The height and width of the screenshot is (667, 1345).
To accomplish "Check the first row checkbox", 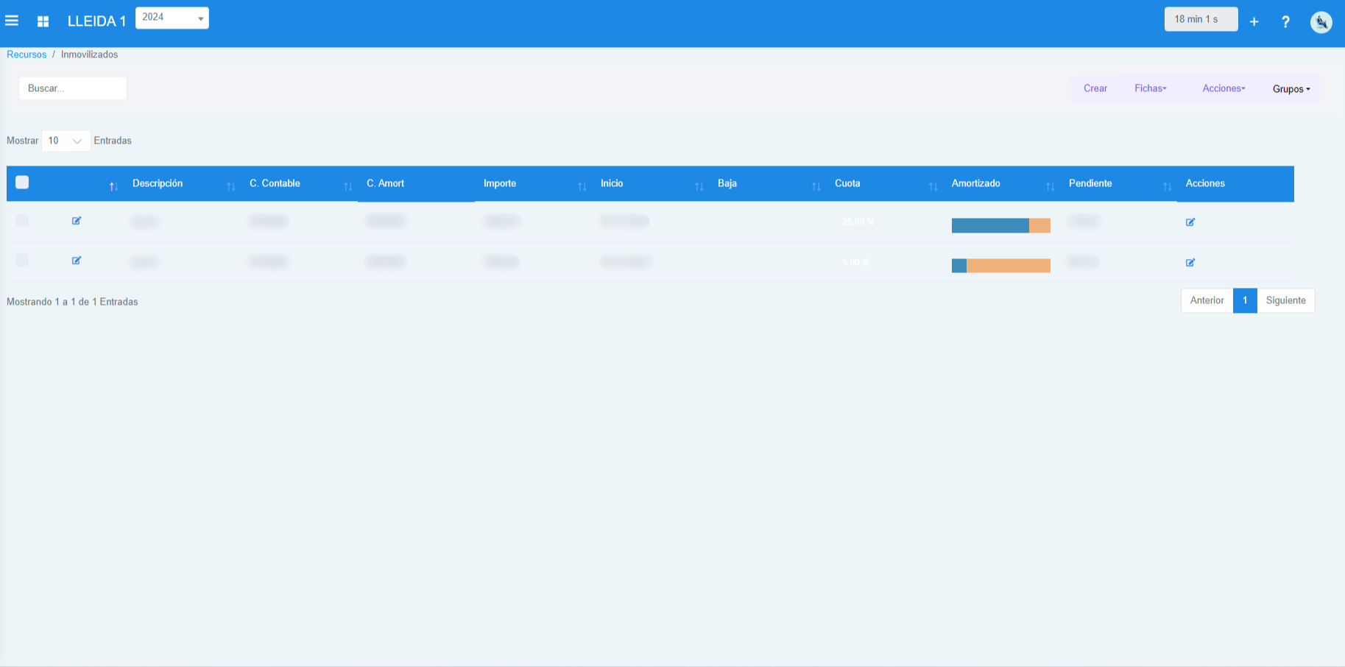I will click(x=22, y=221).
